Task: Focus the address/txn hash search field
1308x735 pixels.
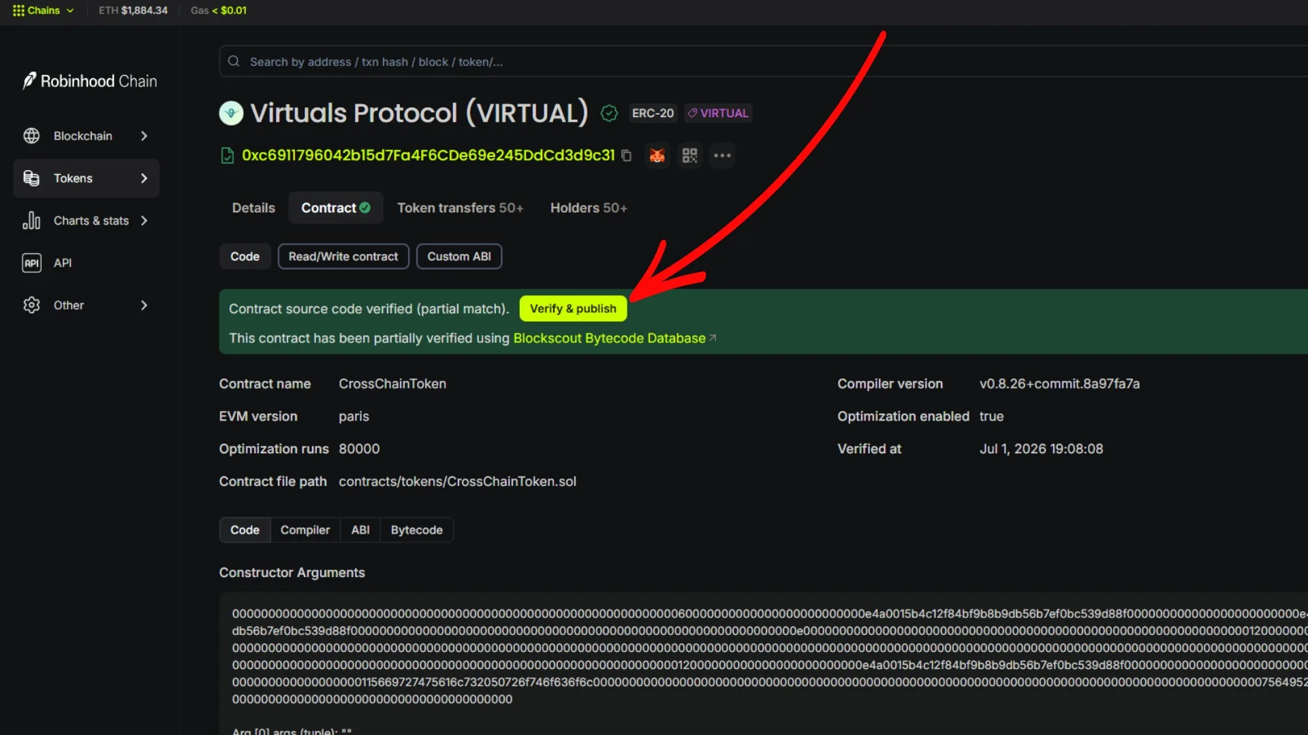Action: tap(763, 61)
